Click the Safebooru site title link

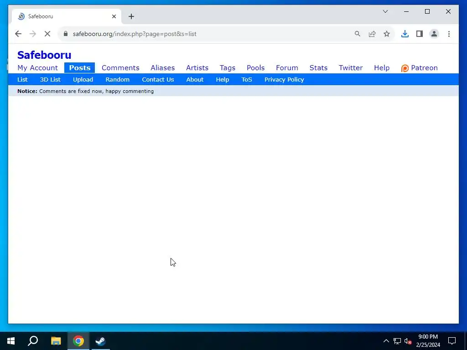coord(44,55)
